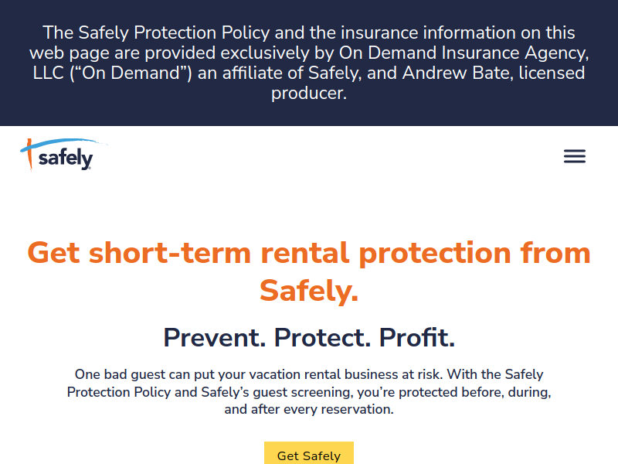Click the Safely logo

click(x=63, y=155)
